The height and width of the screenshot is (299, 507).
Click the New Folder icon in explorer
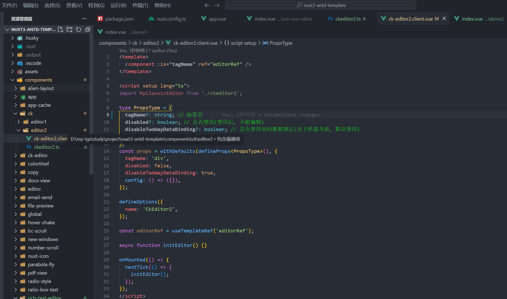69,29
